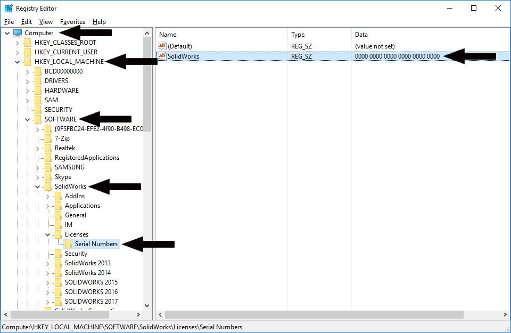The width and height of the screenshot is (511, 333).
Task: Click the Registry Editor title bar icon
Action: point(9,8)
